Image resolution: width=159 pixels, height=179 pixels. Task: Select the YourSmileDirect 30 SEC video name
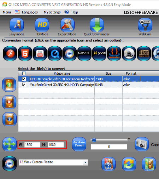point(62,85)
